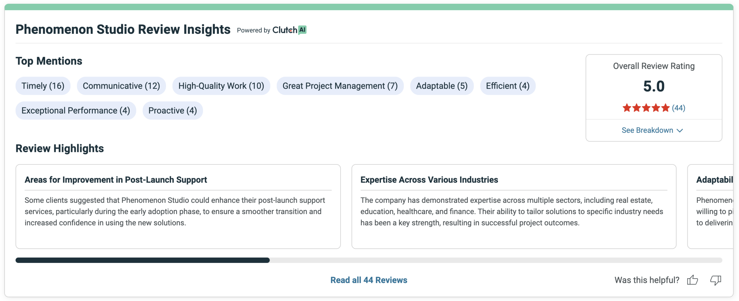Click the 'Was this helpful?' text
Image resolution: width=739 pixels, height=301 pixels.
coord(647,280)
